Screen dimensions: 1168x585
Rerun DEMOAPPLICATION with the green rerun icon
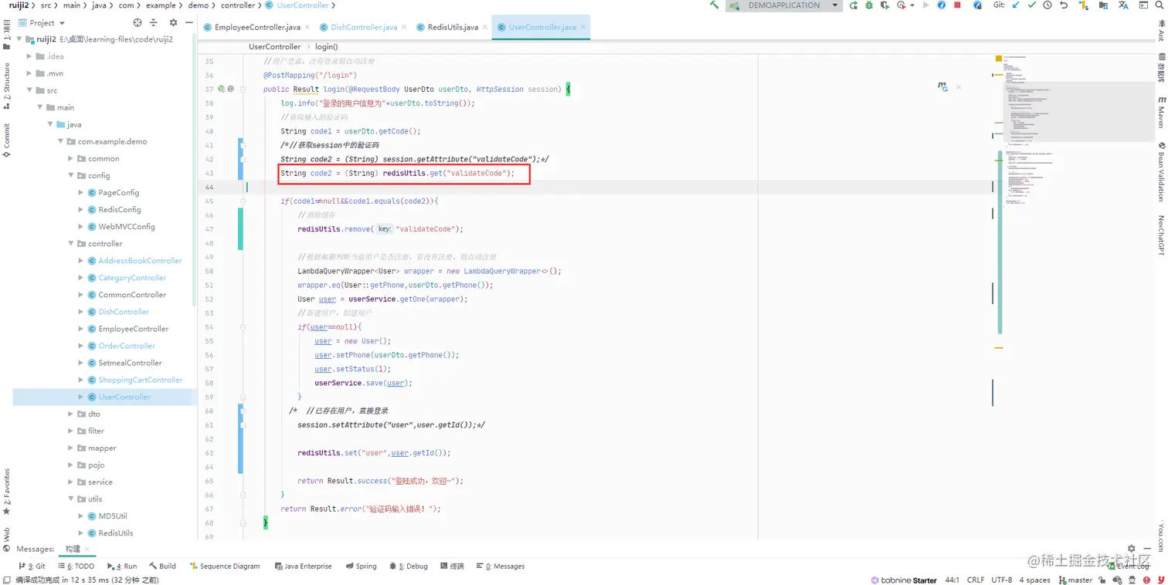854,5
